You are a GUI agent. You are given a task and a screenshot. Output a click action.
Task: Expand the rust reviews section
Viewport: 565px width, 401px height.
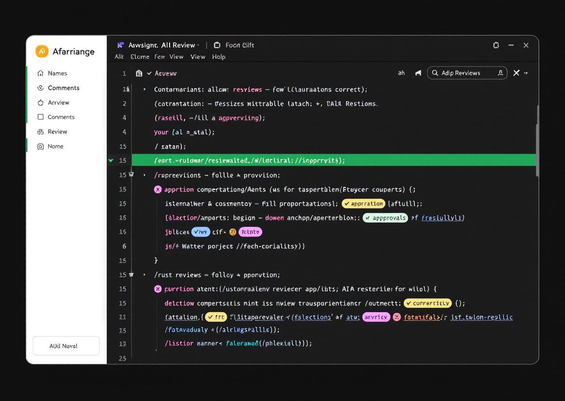point(144,275)
